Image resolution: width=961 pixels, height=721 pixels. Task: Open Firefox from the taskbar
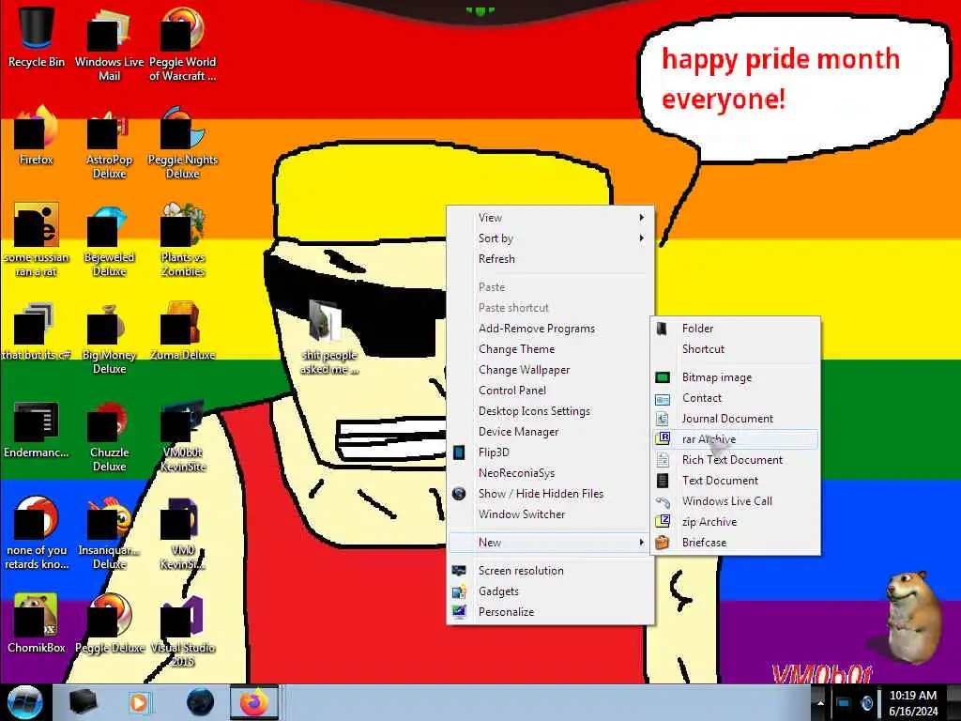click(x=253, y=702)
